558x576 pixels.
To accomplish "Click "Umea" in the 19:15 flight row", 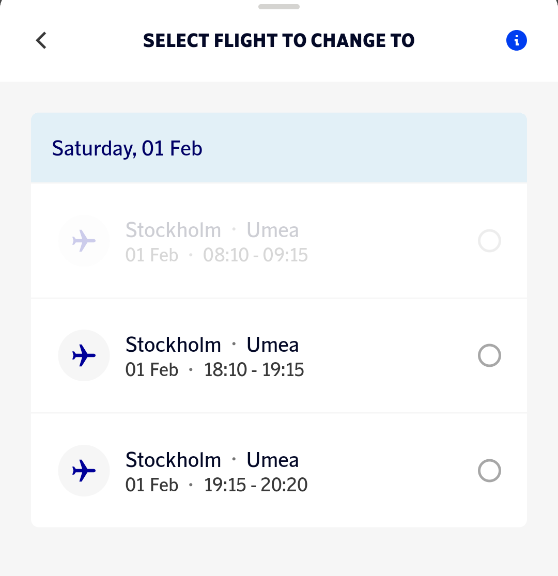I will (x=272, y=460).
